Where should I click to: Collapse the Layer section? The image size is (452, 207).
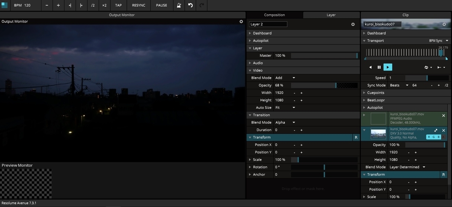(x=250, y=48)
